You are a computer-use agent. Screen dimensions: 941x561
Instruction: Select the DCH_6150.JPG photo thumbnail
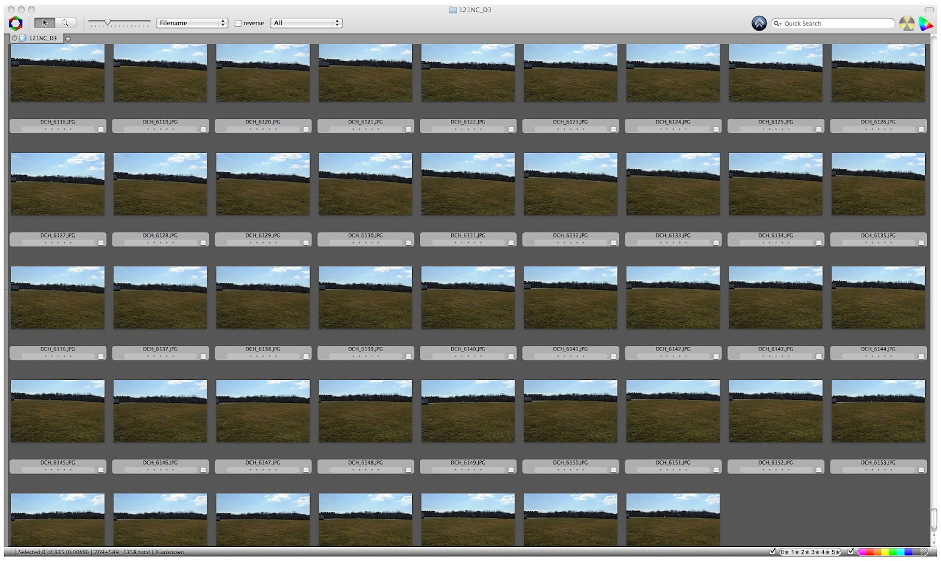tap(570, 411)
